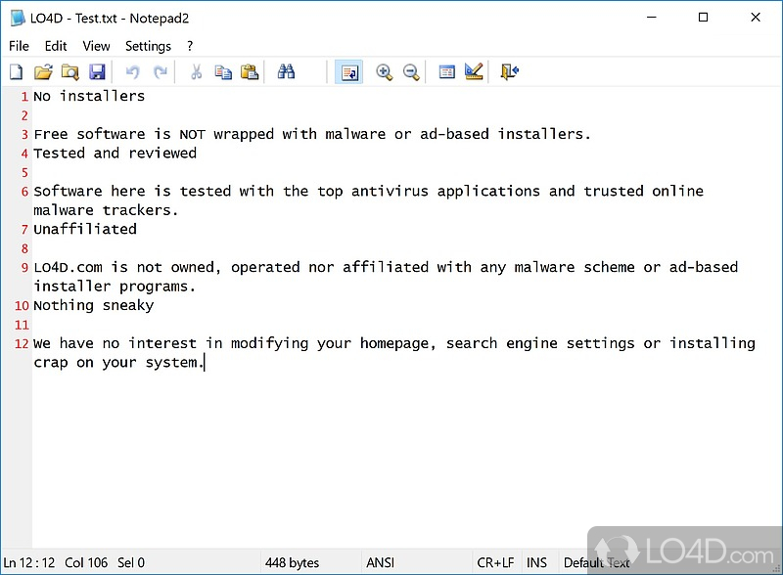Zoom in using the magnifier plus icon

[x=384, y=72]
